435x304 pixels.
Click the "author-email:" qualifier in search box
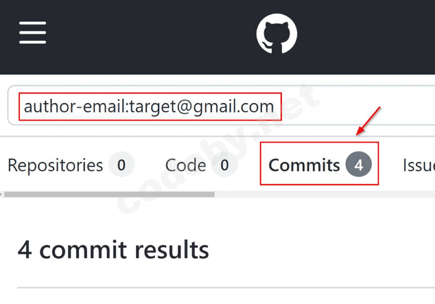click(75, 106)
